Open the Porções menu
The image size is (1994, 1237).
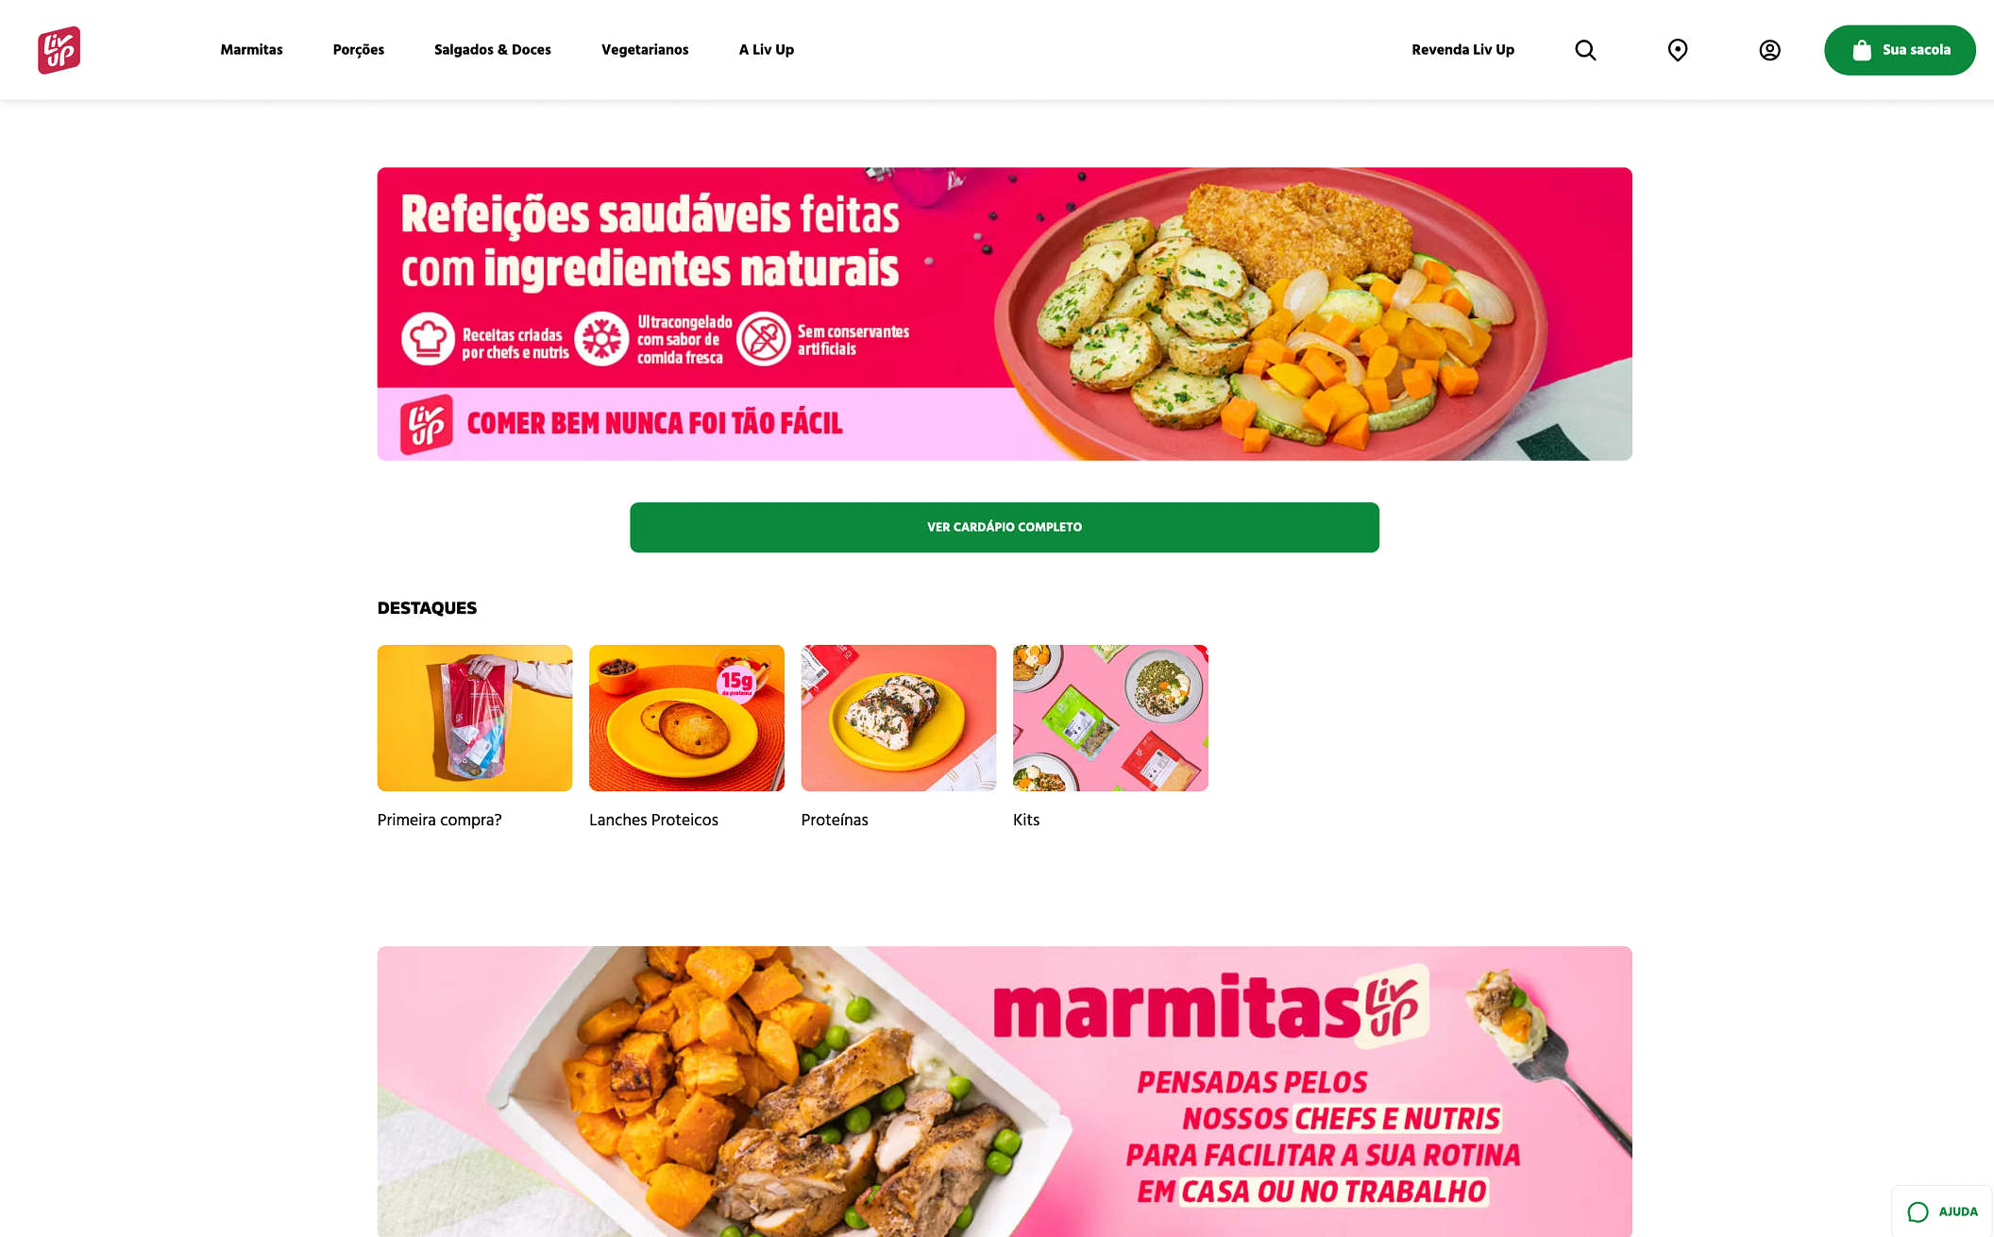(358, 50)
